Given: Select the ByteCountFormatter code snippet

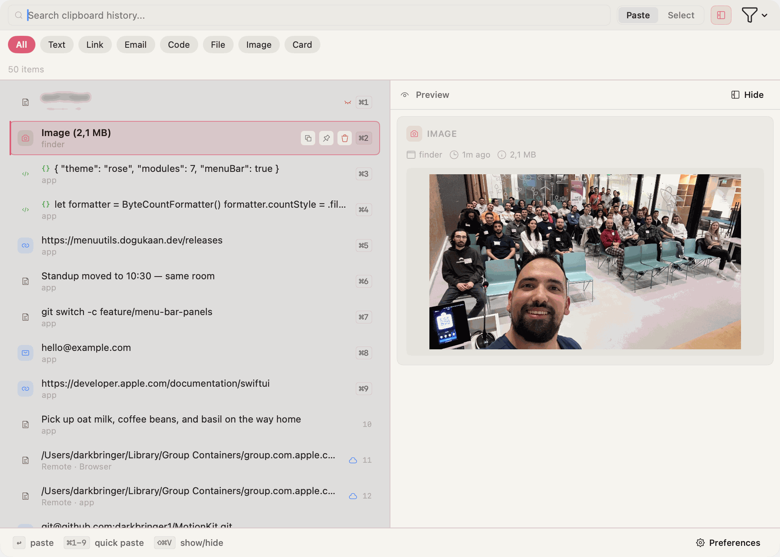Looking at the screenshot, I should (x=195, y=210).
